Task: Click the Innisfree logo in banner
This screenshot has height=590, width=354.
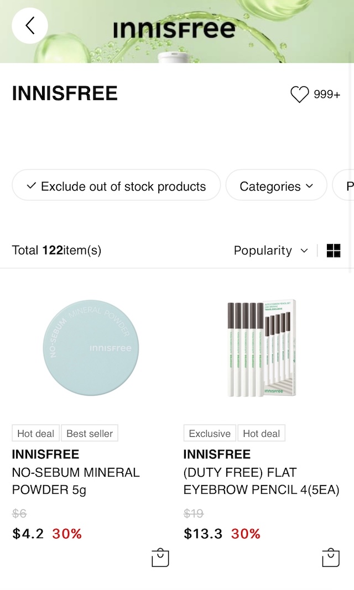Action: [174, 29]
